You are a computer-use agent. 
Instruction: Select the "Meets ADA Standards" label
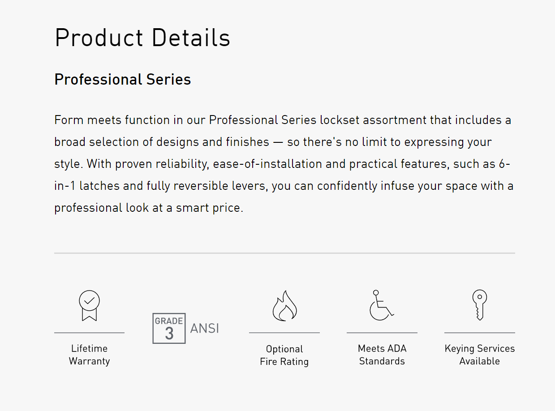[382, 355]
